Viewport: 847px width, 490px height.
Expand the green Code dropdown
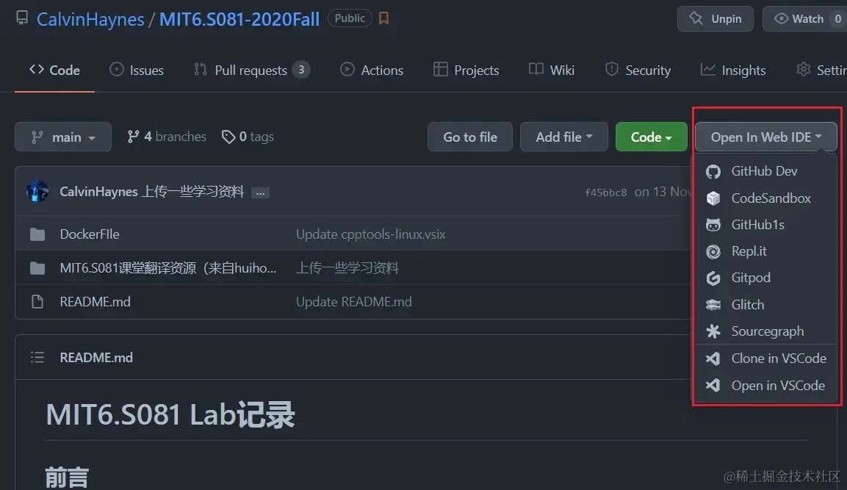[651, 137]
